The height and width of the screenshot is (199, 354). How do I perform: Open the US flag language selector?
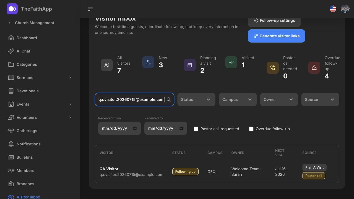(x=333, y=9)
